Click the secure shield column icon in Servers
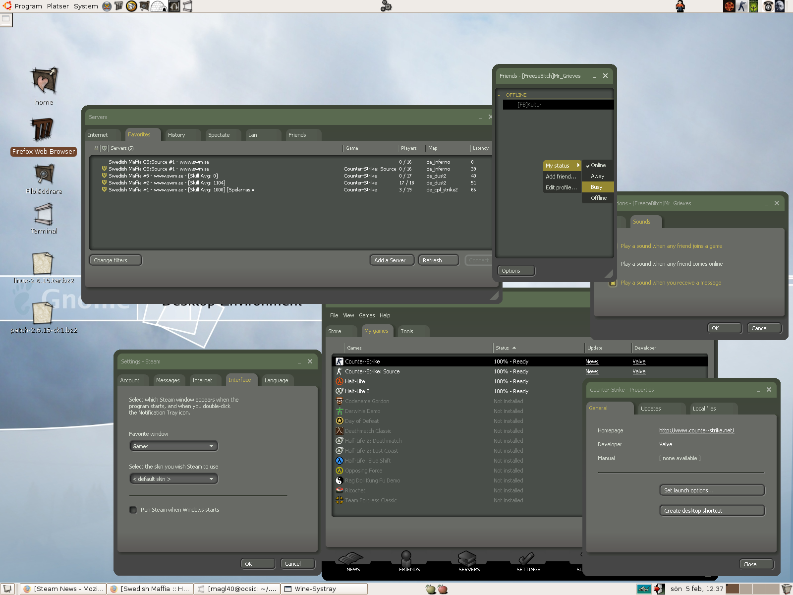The height and width of the screenshot is (595, 793). click(104, 148)
